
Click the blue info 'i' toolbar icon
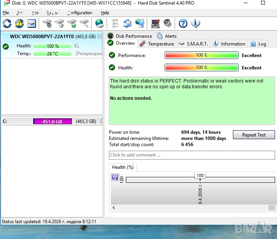click(195, 24)
